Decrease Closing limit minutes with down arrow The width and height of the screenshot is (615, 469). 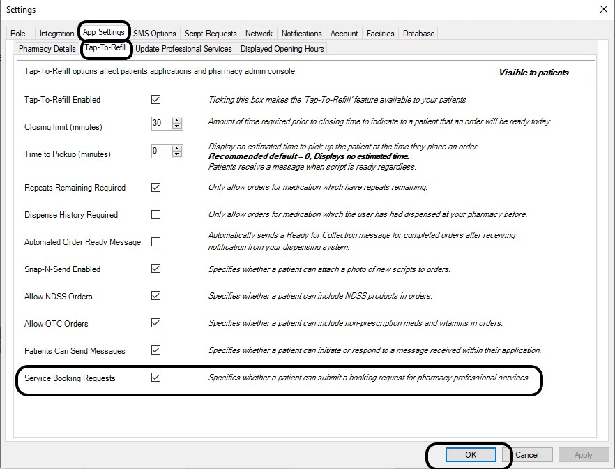[177, 126]
